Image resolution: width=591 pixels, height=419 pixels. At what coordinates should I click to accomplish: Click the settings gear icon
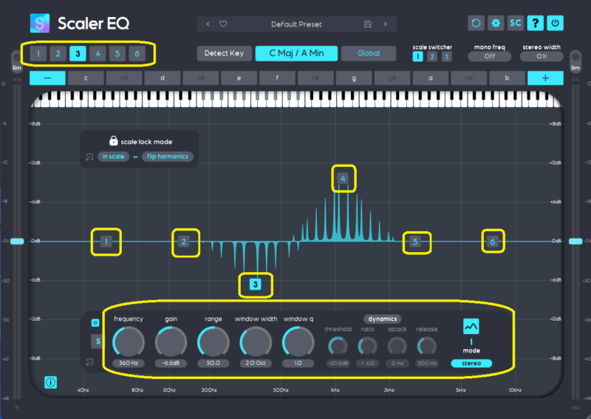496,23
